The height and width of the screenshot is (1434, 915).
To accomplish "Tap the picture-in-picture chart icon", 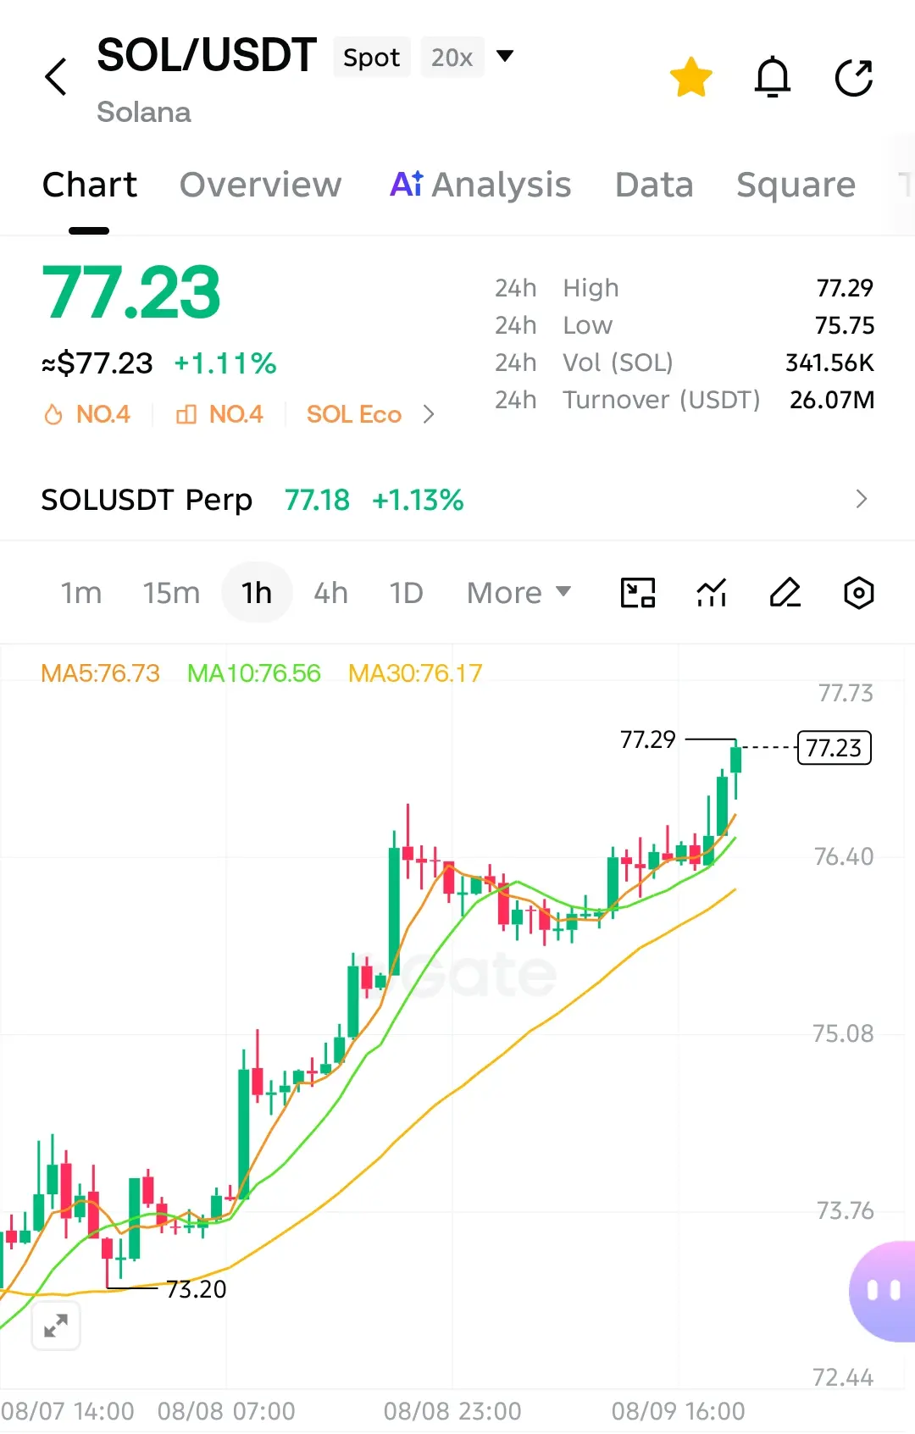I will click(638, 593).
